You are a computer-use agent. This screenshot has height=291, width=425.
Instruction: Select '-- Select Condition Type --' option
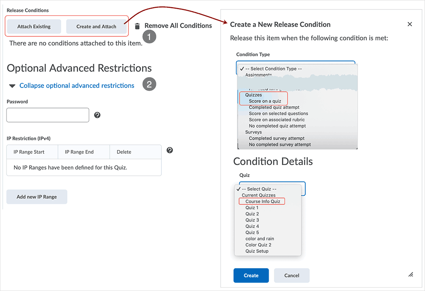pyautogui.click(x=273, y=69)
